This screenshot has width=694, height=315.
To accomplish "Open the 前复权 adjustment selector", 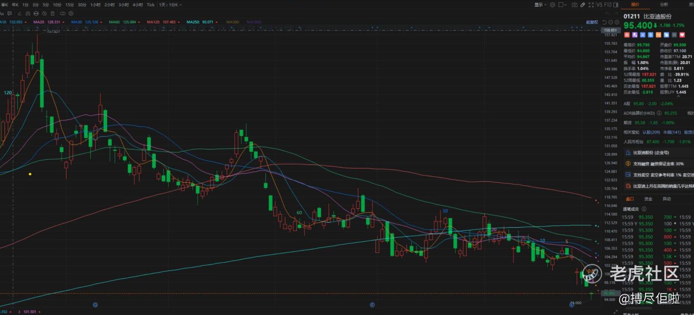I will point(592,22).
